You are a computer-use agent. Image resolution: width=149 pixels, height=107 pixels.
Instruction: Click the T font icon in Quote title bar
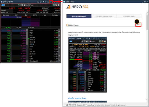click(x=46, y=2)
